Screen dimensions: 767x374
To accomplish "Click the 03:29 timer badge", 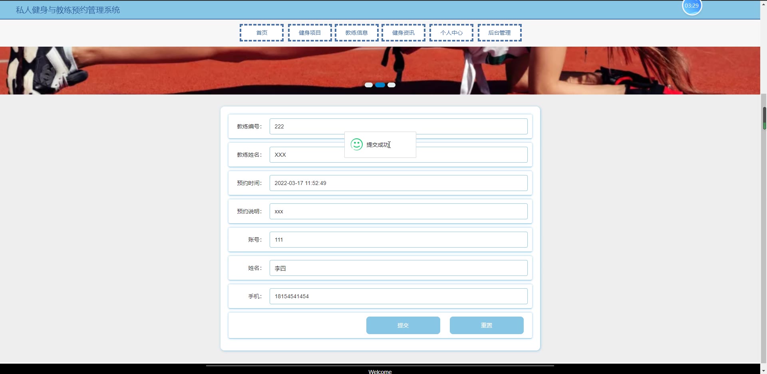I will pos(692,6).
